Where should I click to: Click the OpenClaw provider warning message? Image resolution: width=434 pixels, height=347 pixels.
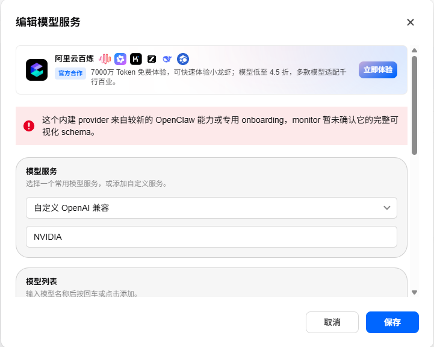point(220,126)
